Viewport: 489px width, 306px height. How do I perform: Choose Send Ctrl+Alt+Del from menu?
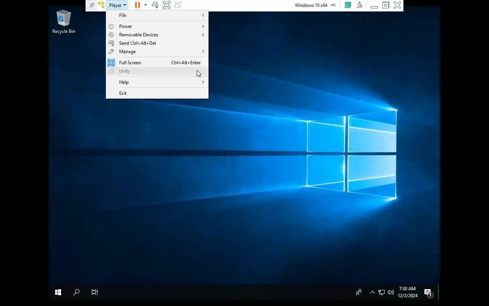(157, 43)
